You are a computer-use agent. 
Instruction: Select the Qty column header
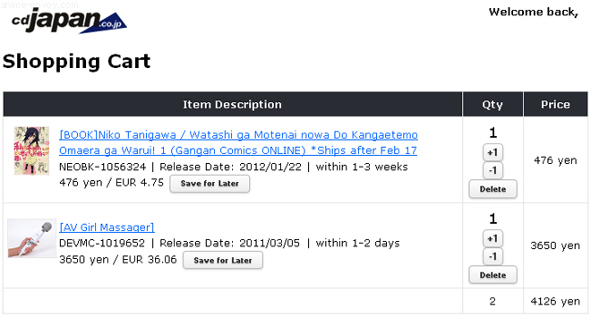click(492, 105)
